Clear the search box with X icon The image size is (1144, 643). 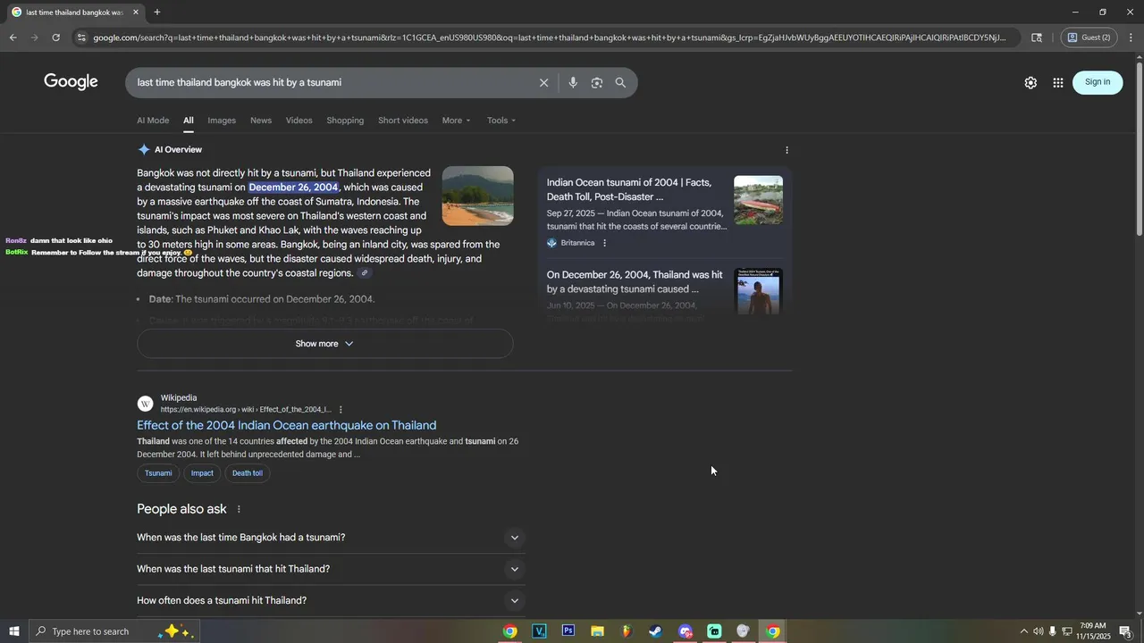click(543, 83)
